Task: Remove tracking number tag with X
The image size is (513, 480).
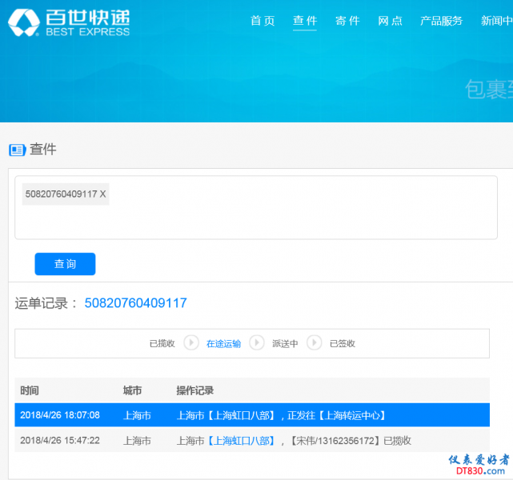Action: coord(102,194)
